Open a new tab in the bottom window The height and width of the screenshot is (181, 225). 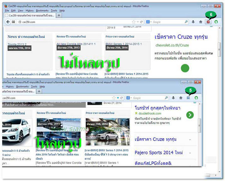(39, 91)
